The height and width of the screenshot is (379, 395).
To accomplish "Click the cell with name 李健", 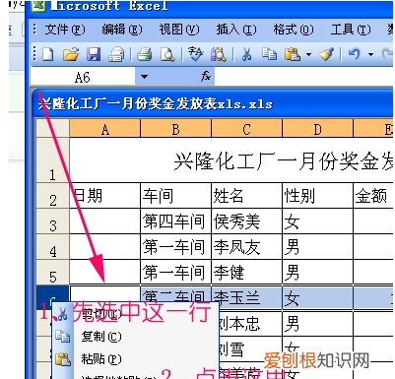I will tap(247, 273).
